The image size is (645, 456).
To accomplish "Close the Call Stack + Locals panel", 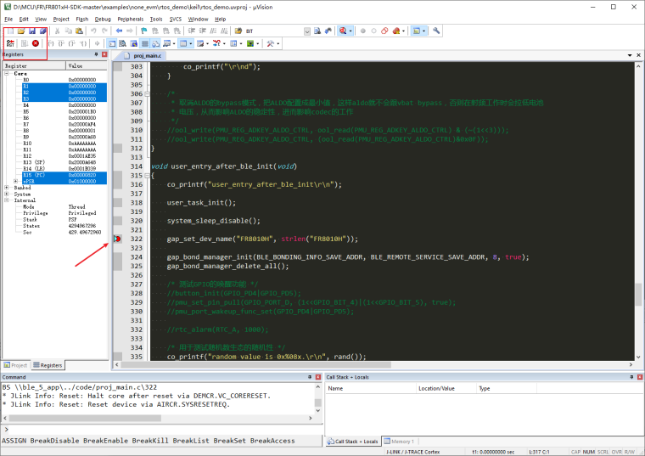I will point(640,377).
